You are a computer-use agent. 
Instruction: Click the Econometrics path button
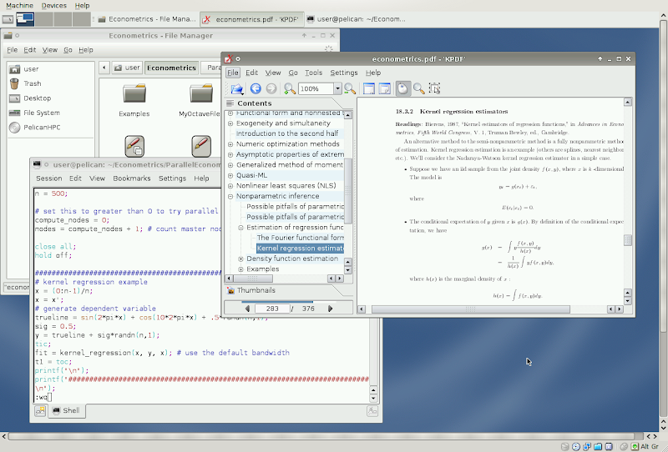pyautogui.click(x=170, y=68)
